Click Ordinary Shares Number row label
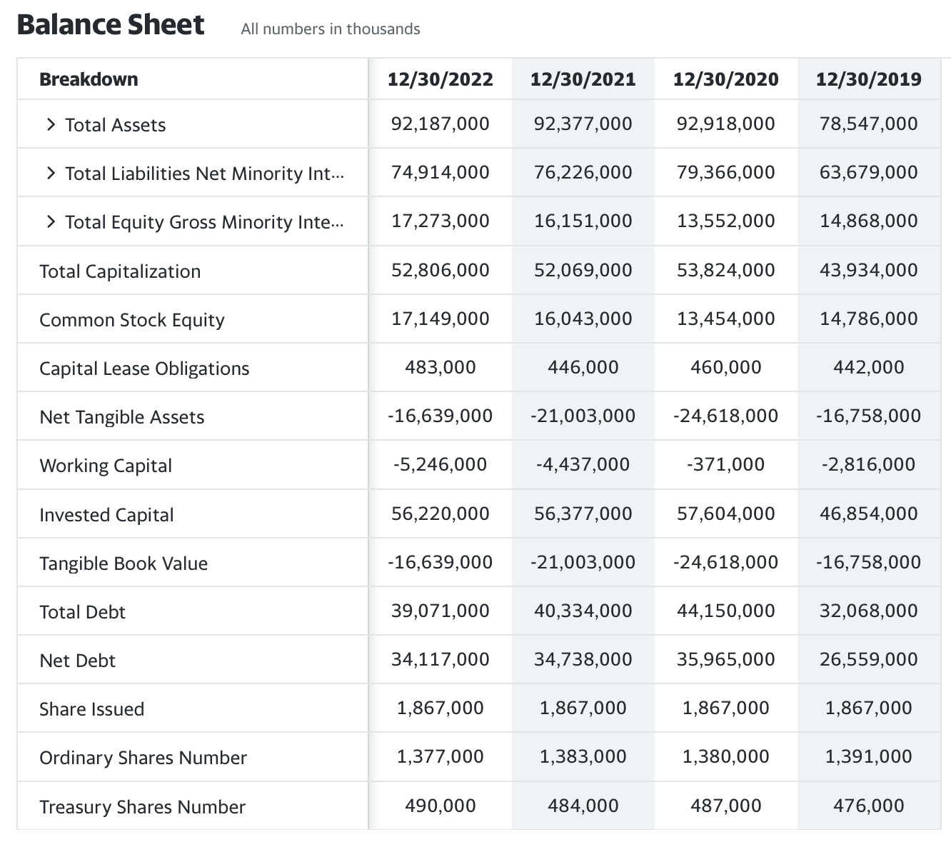Image resolution: width=951 pixels, height=852 pixels. 143,758
